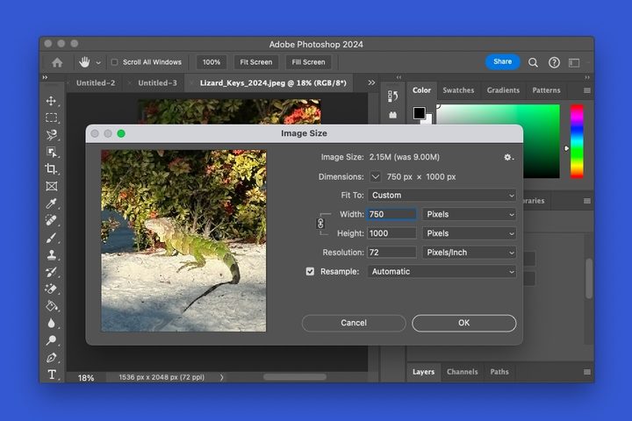Viewport: 632px width, 421px height.
Task: Select the Pen tool
Action: tap(51, 357)
